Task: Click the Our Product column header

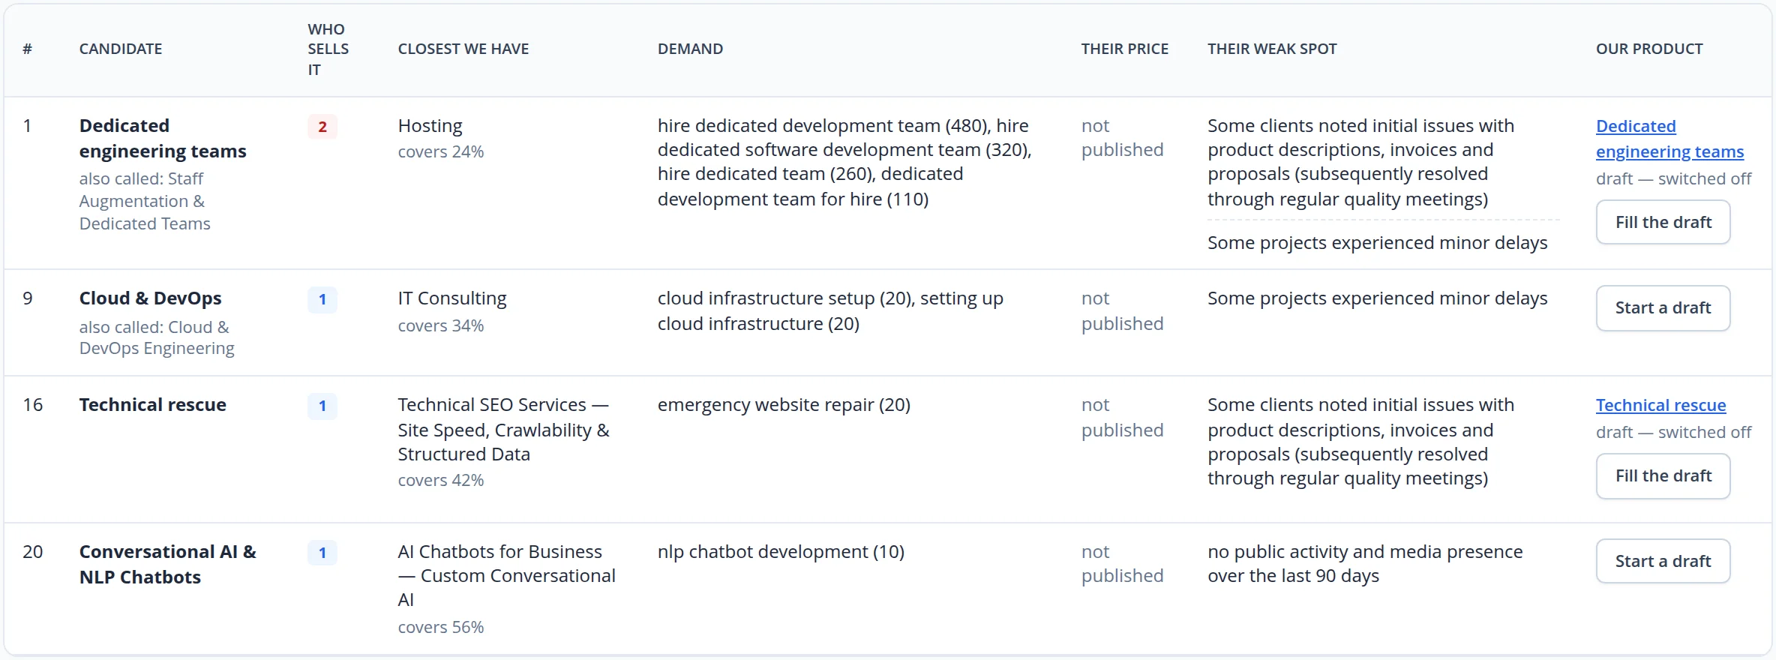Action: click(1649, 49)
